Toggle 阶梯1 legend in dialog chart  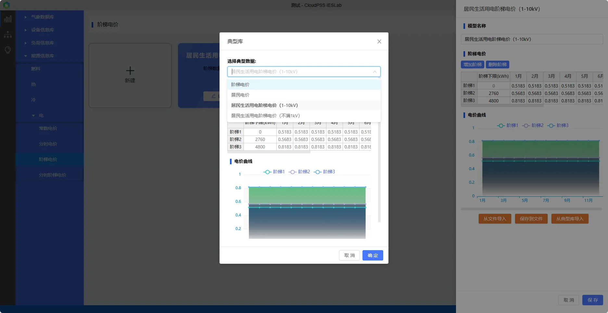[274, 172]
